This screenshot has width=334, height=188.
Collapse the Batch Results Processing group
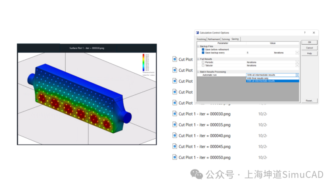point(198,72)
